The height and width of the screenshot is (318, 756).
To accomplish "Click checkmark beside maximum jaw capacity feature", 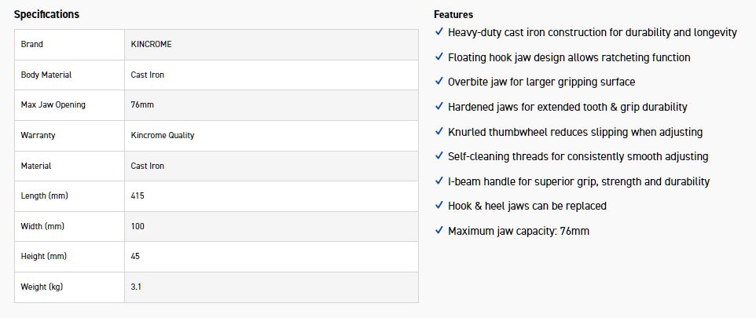I will [439, 231].
